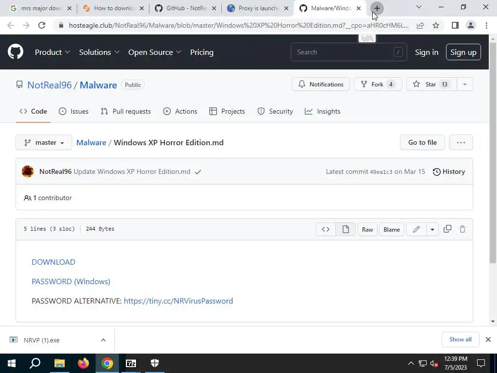Open 7-Zip from taskbar
The width and height of the screenshot is (497, 373).
tap(131, 363)
